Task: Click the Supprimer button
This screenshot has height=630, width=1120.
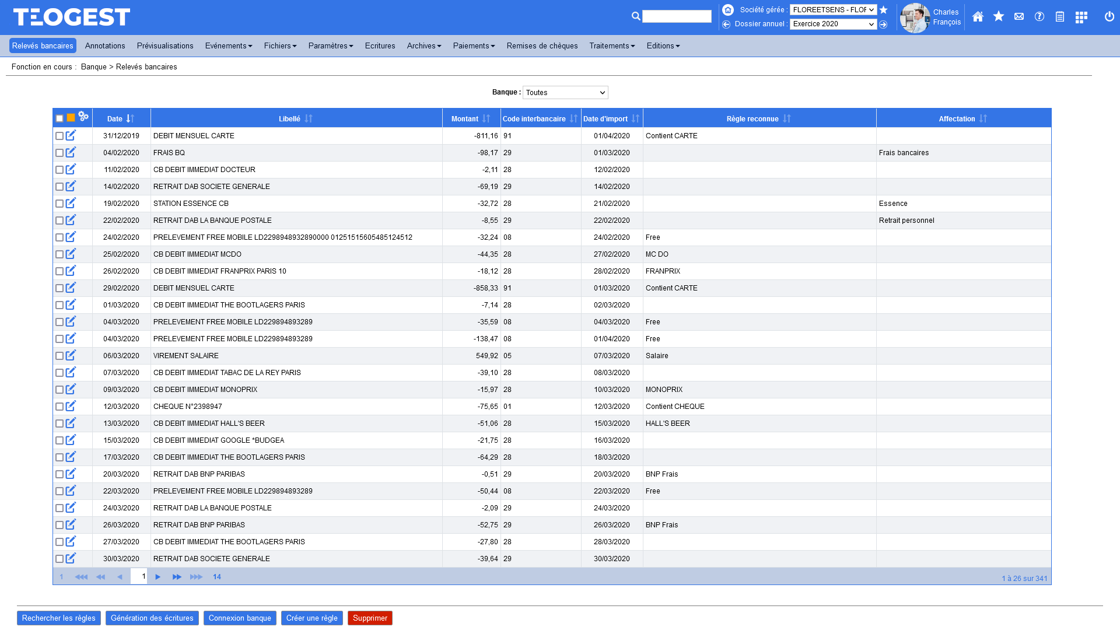Action: [369, 618]
